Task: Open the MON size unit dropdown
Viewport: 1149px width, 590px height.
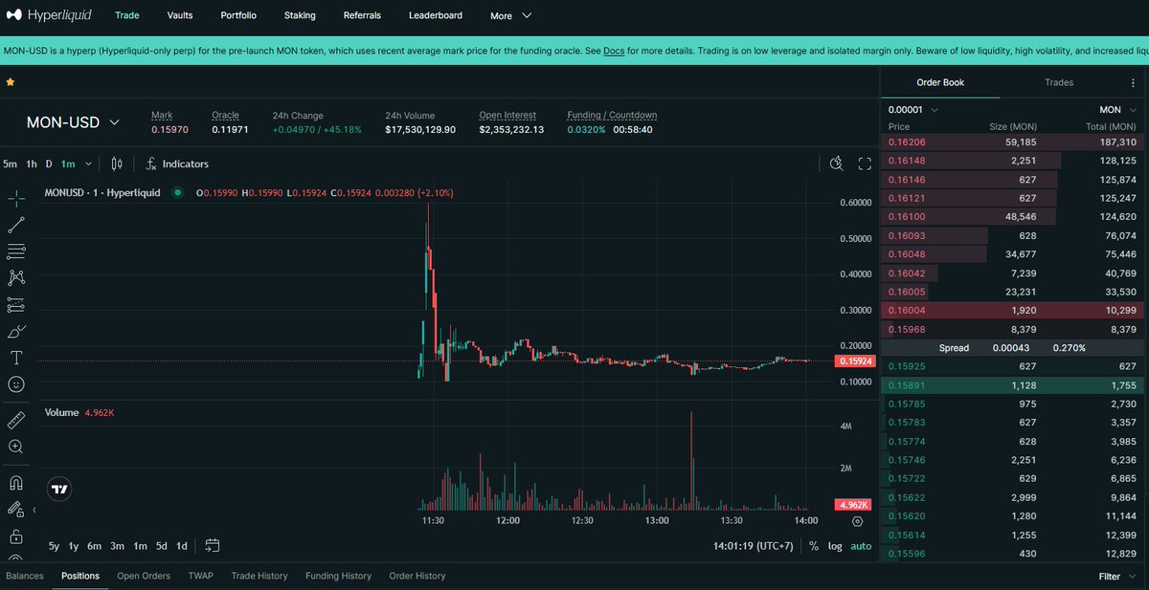Action: tap(1117, 110)
